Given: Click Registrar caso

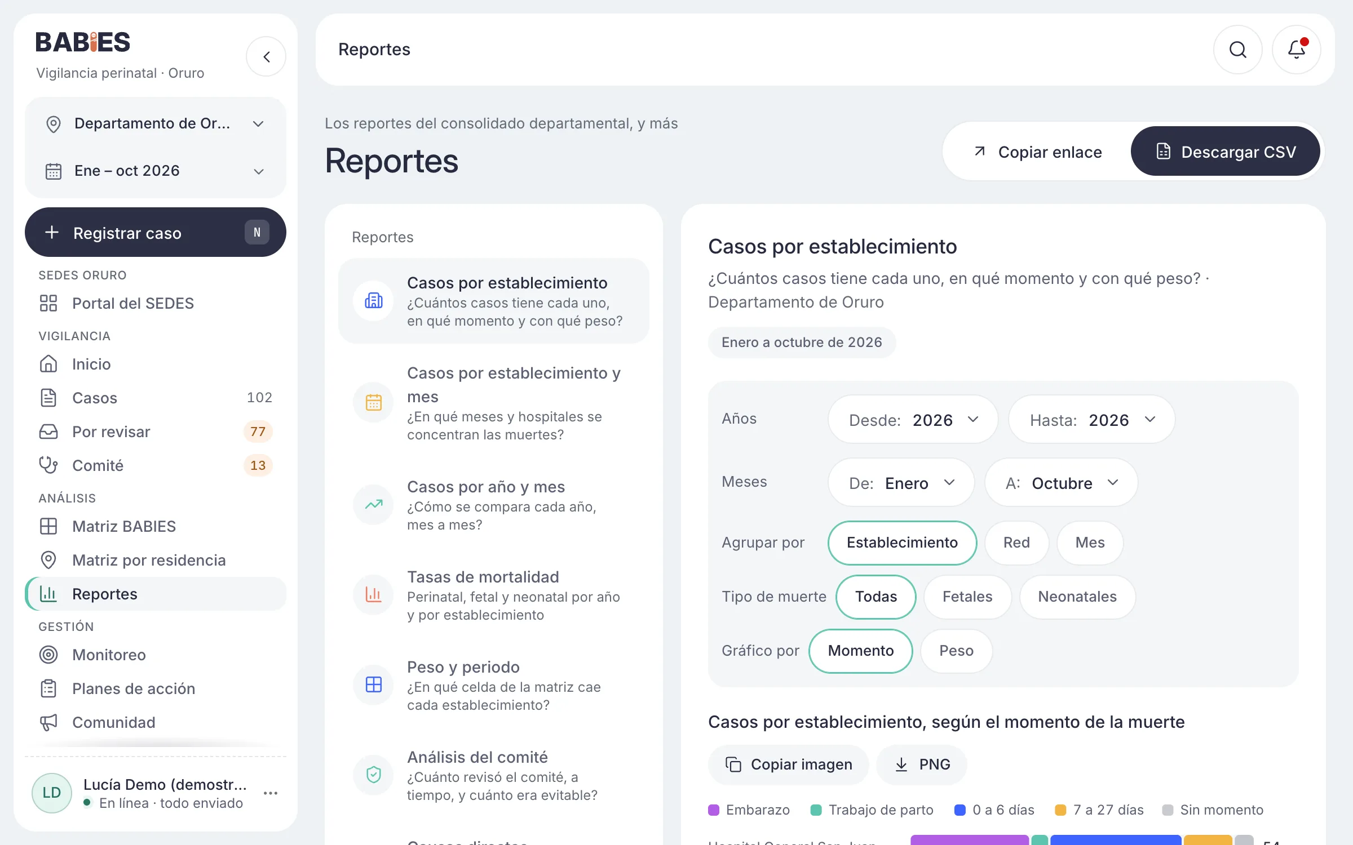Looking at the screenshot, I should [x=156, y=232].
